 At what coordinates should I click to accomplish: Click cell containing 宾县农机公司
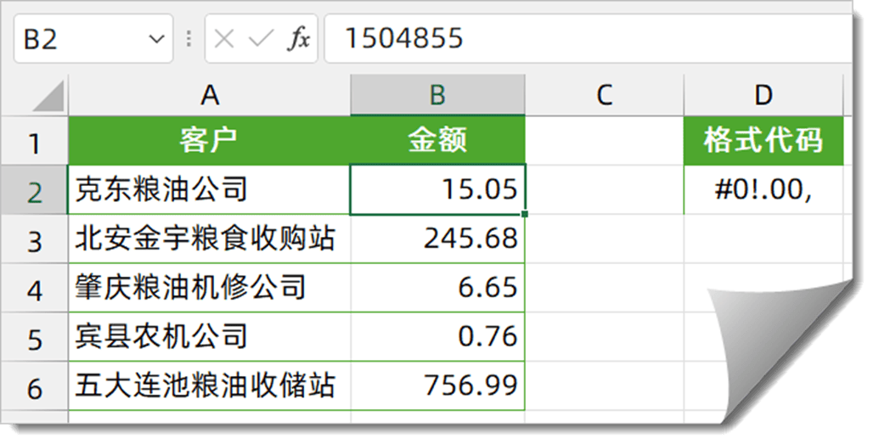pyautogui.click(x=210, y=337)
